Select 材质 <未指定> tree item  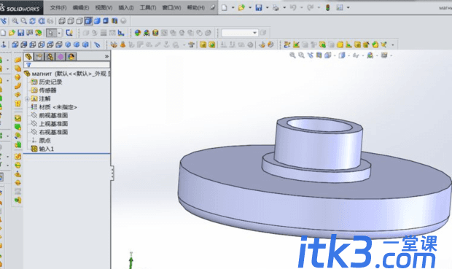tap(54, 107)
